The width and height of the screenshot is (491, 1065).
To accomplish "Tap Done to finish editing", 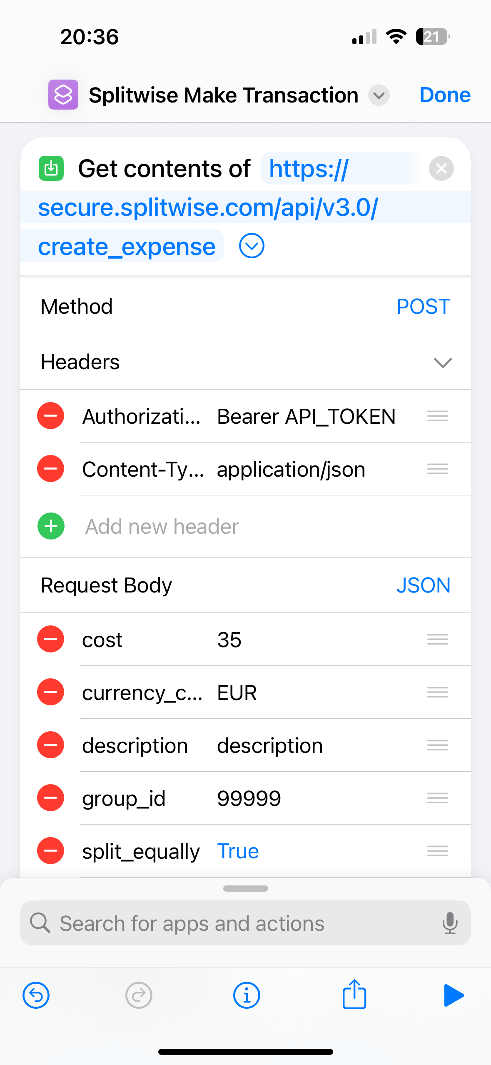I will pos(445,95).
